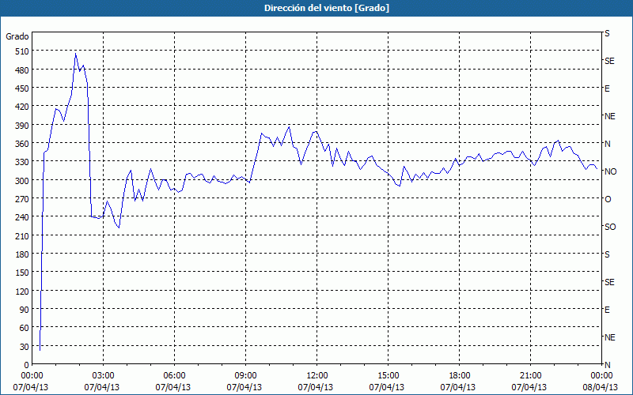Click the 300 degree axis value

(22, 181)
